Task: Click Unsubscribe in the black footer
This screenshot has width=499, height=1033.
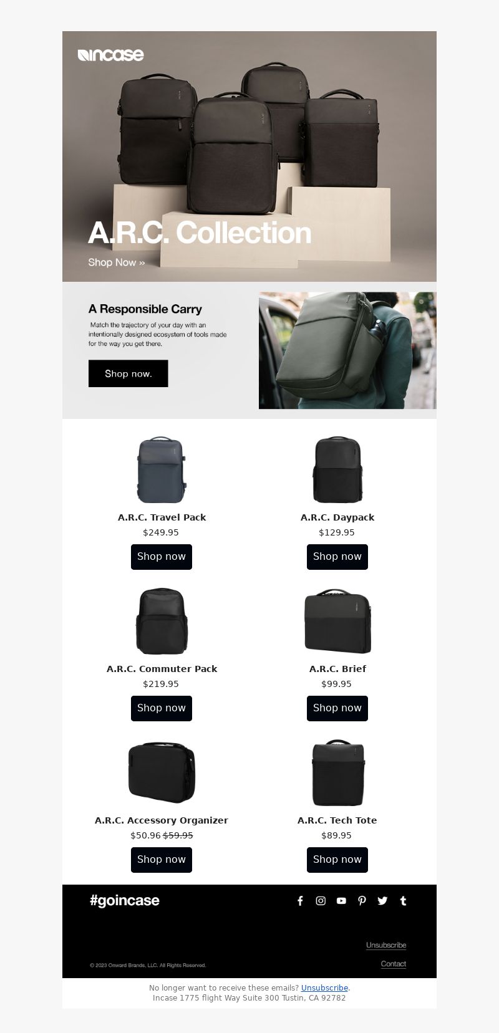Action: pos(386,945)
